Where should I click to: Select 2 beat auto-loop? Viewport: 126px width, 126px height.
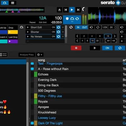(x=84, y=36)
